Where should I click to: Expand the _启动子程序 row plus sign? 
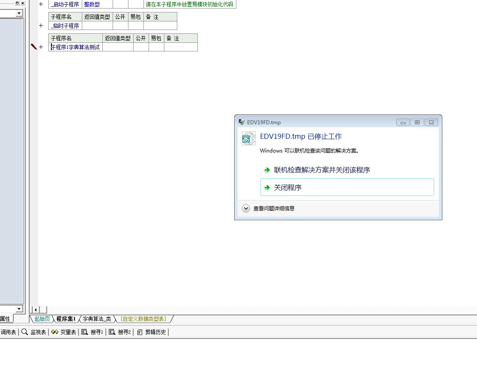pyautogui.click(x=41, y=4)
